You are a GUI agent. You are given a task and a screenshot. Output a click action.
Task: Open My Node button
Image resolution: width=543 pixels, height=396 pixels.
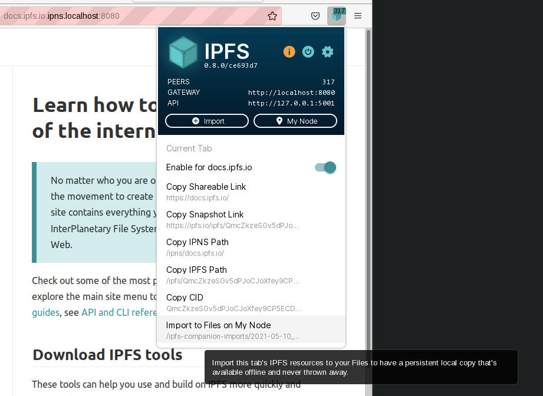pos(295,121)
